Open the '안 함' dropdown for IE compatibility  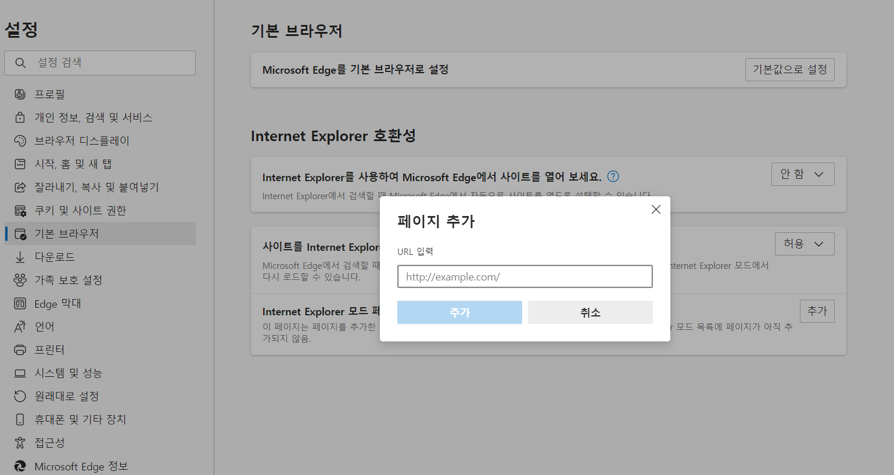point(803,174)
